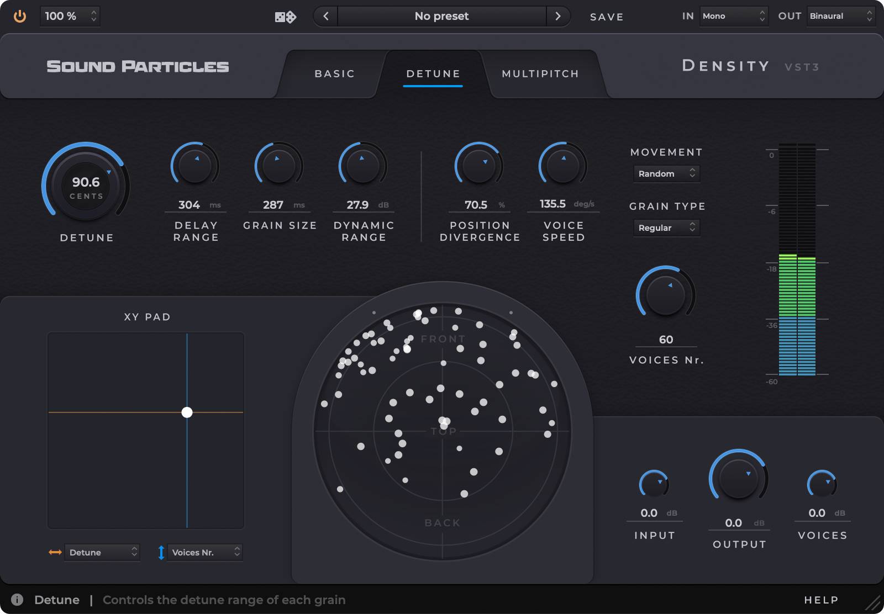Open the Grain Type dropdown showing Regular
884x614 pixels.
click(x=666, y=227)
